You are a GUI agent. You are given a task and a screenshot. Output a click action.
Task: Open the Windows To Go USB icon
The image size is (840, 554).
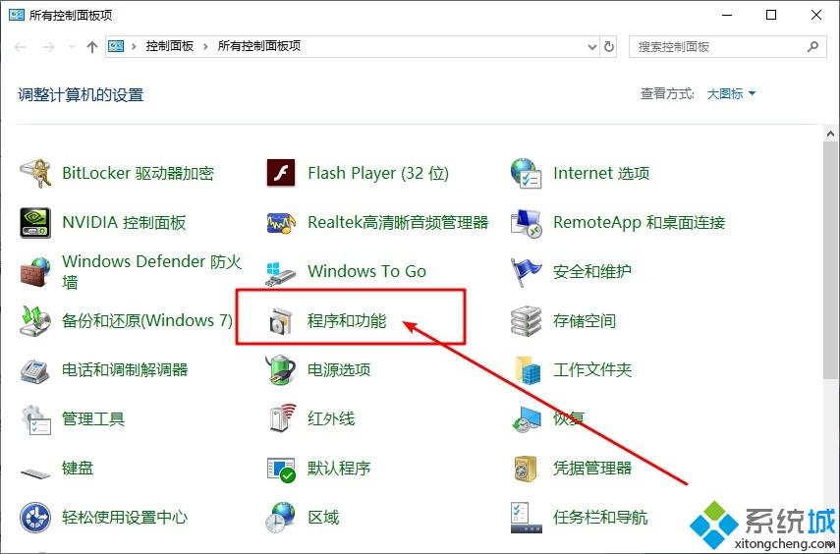click(x=281, y=273)
